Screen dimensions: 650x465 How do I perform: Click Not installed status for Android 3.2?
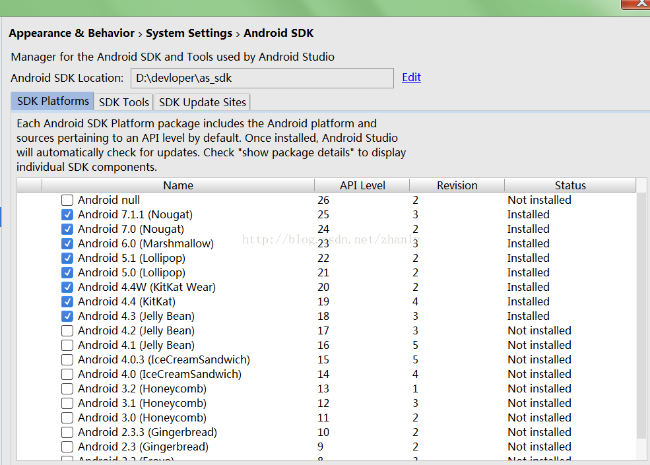(539, 388)
